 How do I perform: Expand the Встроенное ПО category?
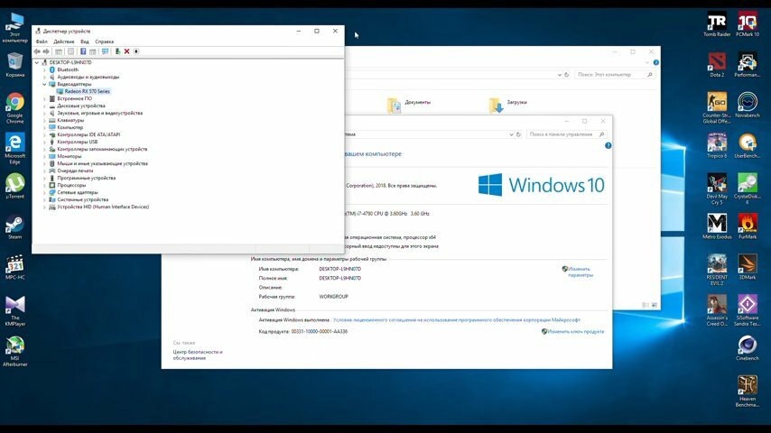pyautogui.click(x=44, y=99)
